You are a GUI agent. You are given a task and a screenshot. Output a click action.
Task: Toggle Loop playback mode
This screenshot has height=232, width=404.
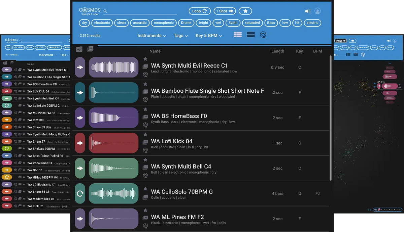pos(199,11)
